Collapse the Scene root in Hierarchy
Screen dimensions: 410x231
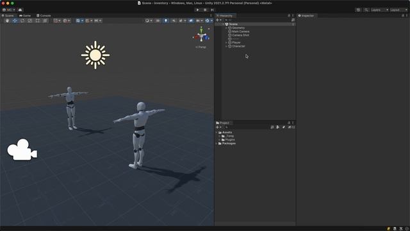pyautogui.click(x=224, y=24)
